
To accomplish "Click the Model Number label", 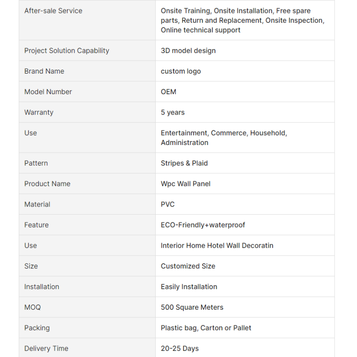I will 48,91.
